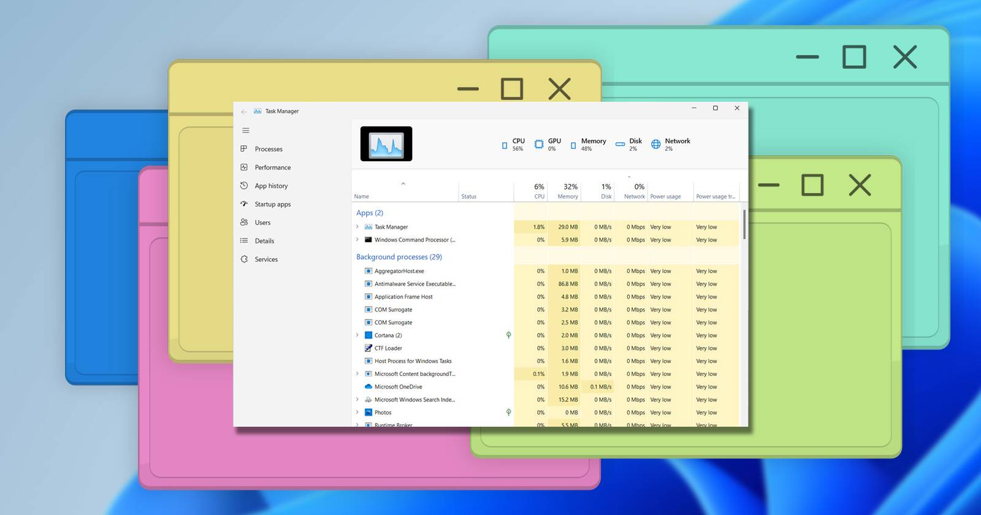Viewport: 981px width, 515px height.
Task: Click the 86.8 MB memory cell
Action: (565, 284)
